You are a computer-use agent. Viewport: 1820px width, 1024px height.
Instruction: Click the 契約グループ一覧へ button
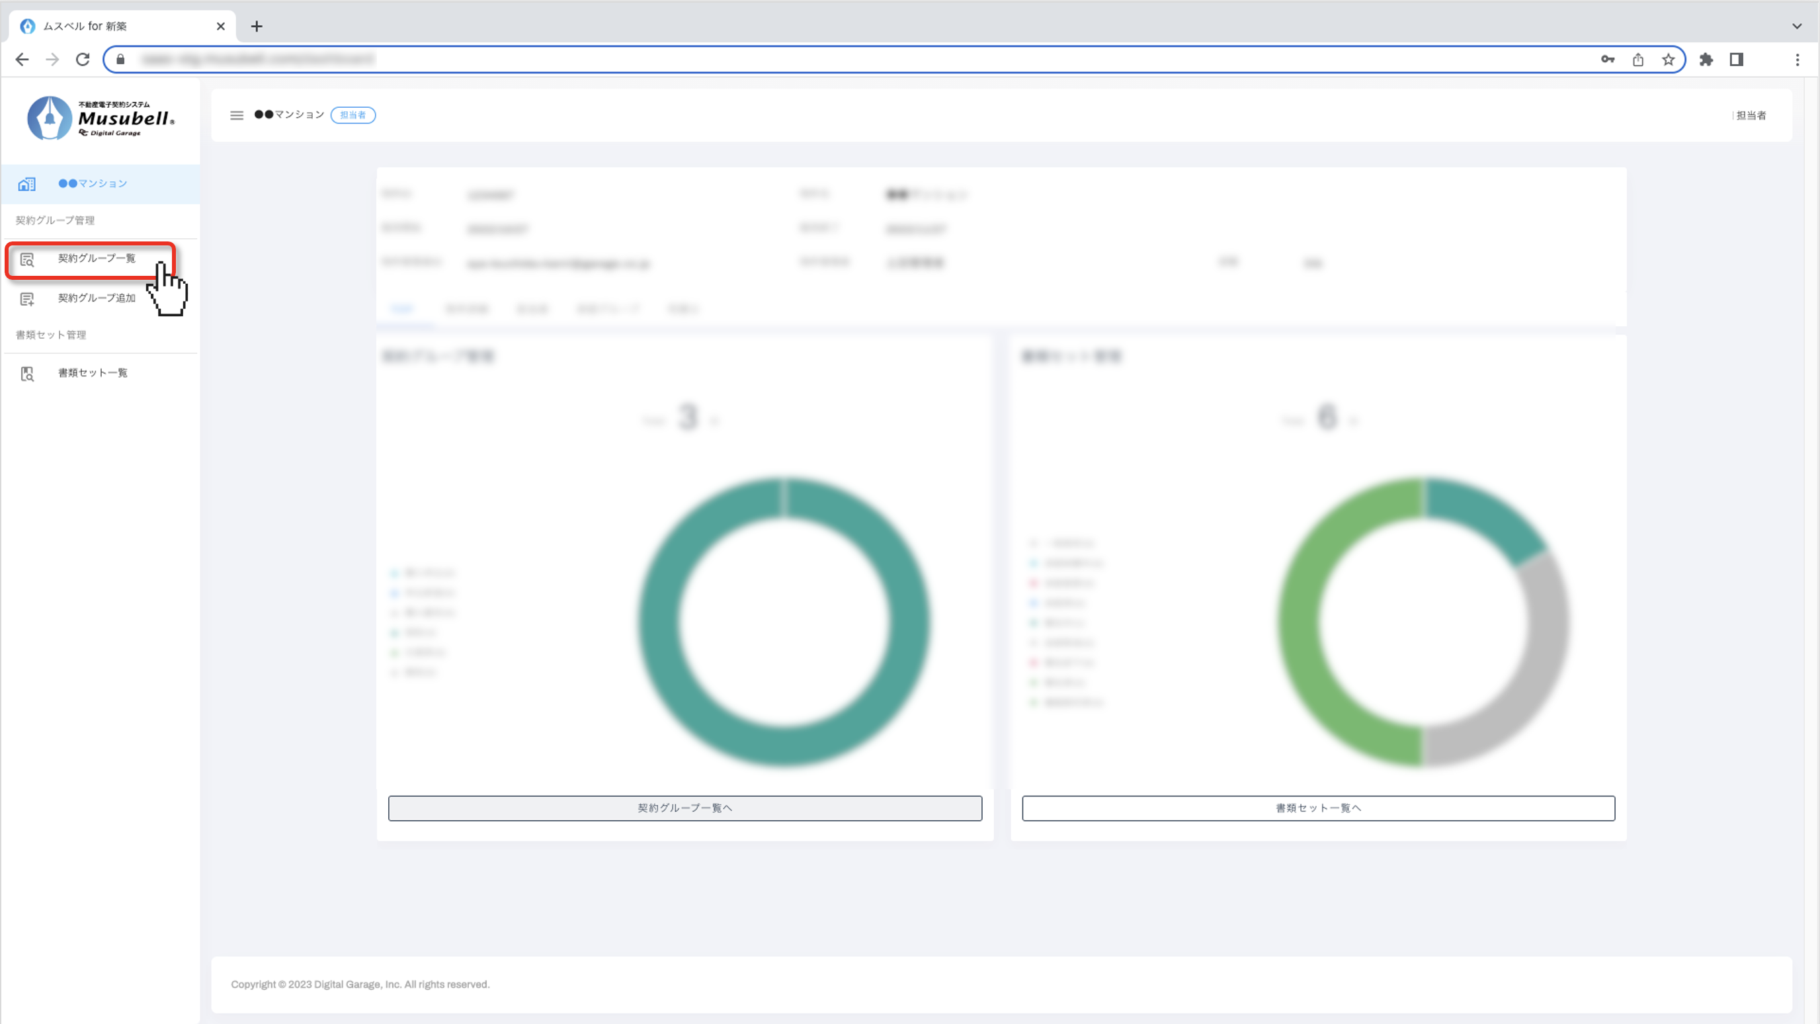[684, 808]
